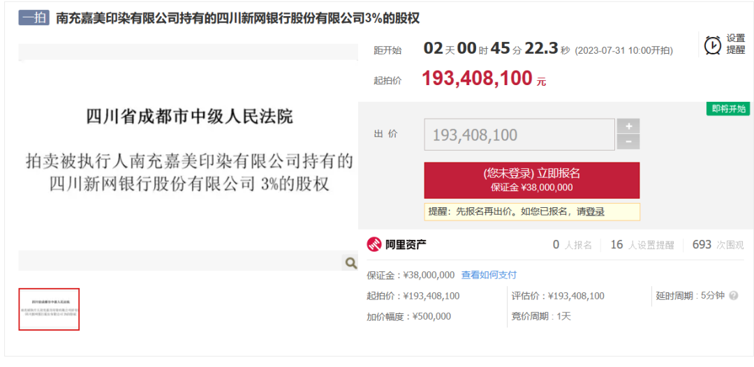
Task: Open 查看如何支付 payment help link
Action: 489,275
